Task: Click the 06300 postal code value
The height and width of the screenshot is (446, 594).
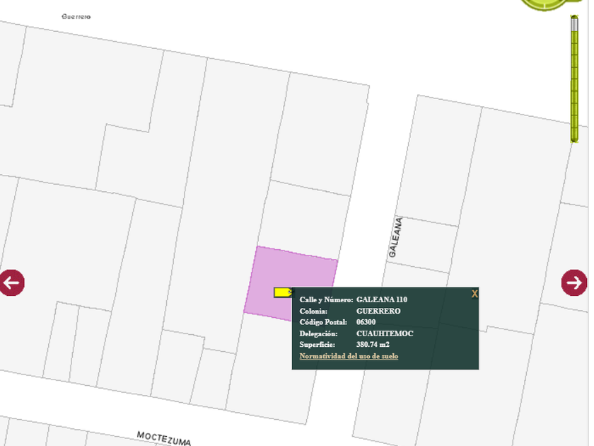Action: [x=366, y=322]
